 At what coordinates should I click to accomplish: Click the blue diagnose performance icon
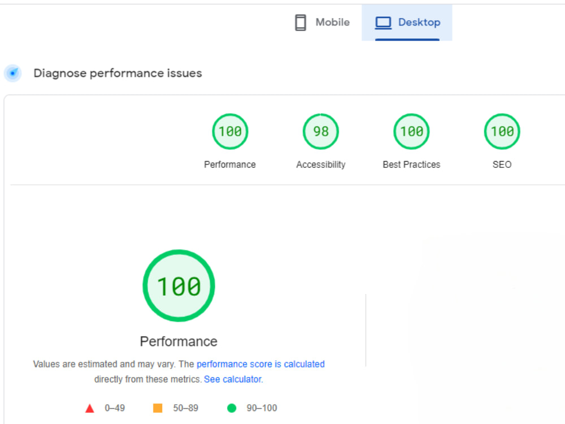tap(12, 73)
